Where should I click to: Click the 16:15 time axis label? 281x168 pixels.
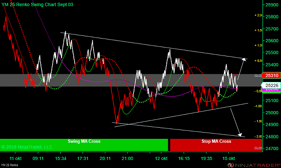[184, 158]
